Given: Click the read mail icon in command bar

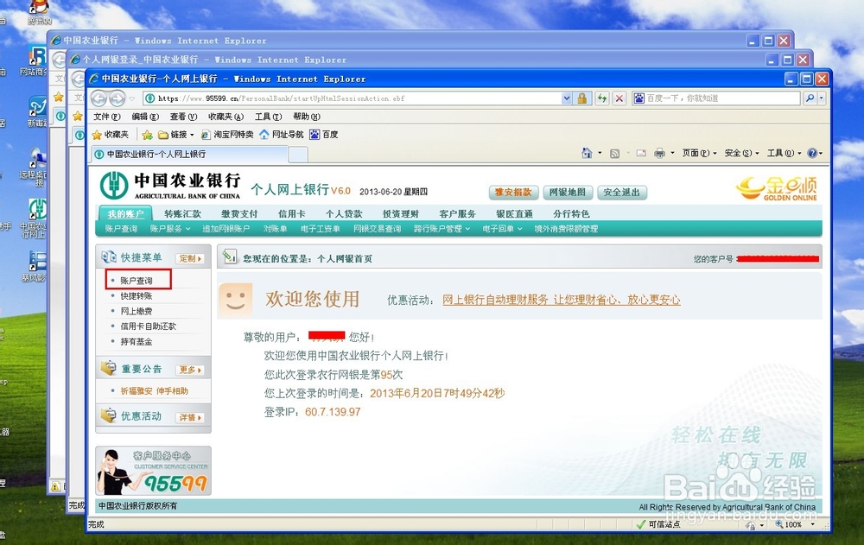Looking at the screenshot, I should (641, 153).
